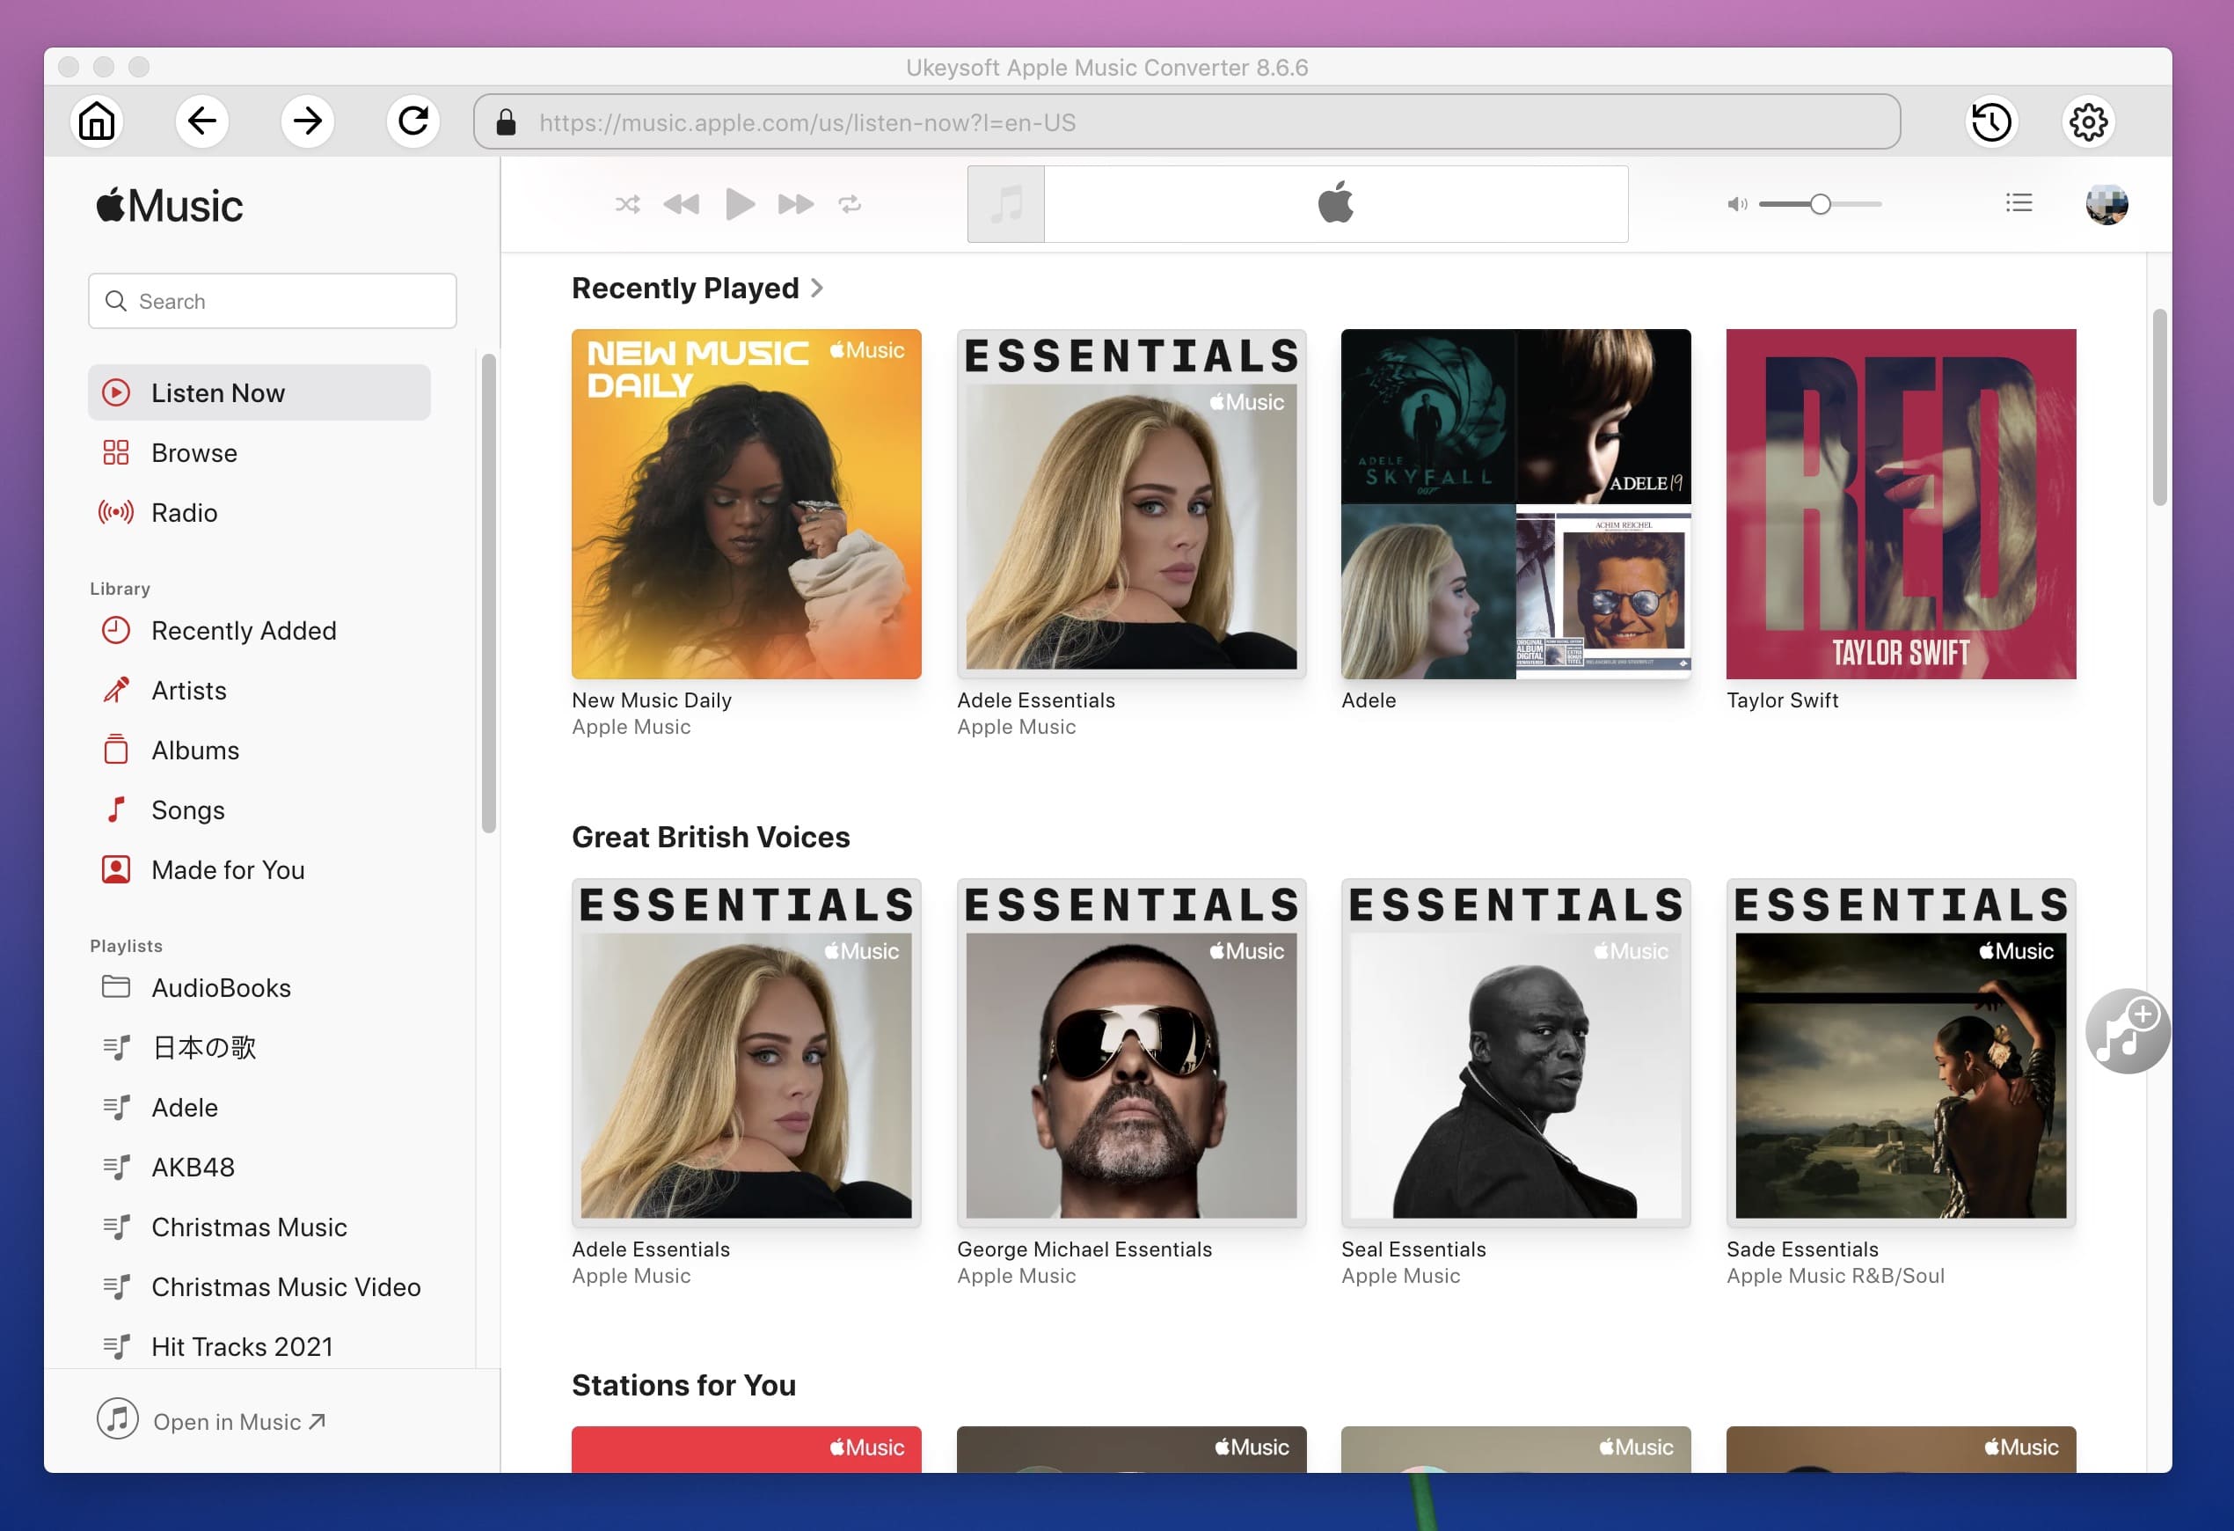Click the play button icon

(739, 202)
